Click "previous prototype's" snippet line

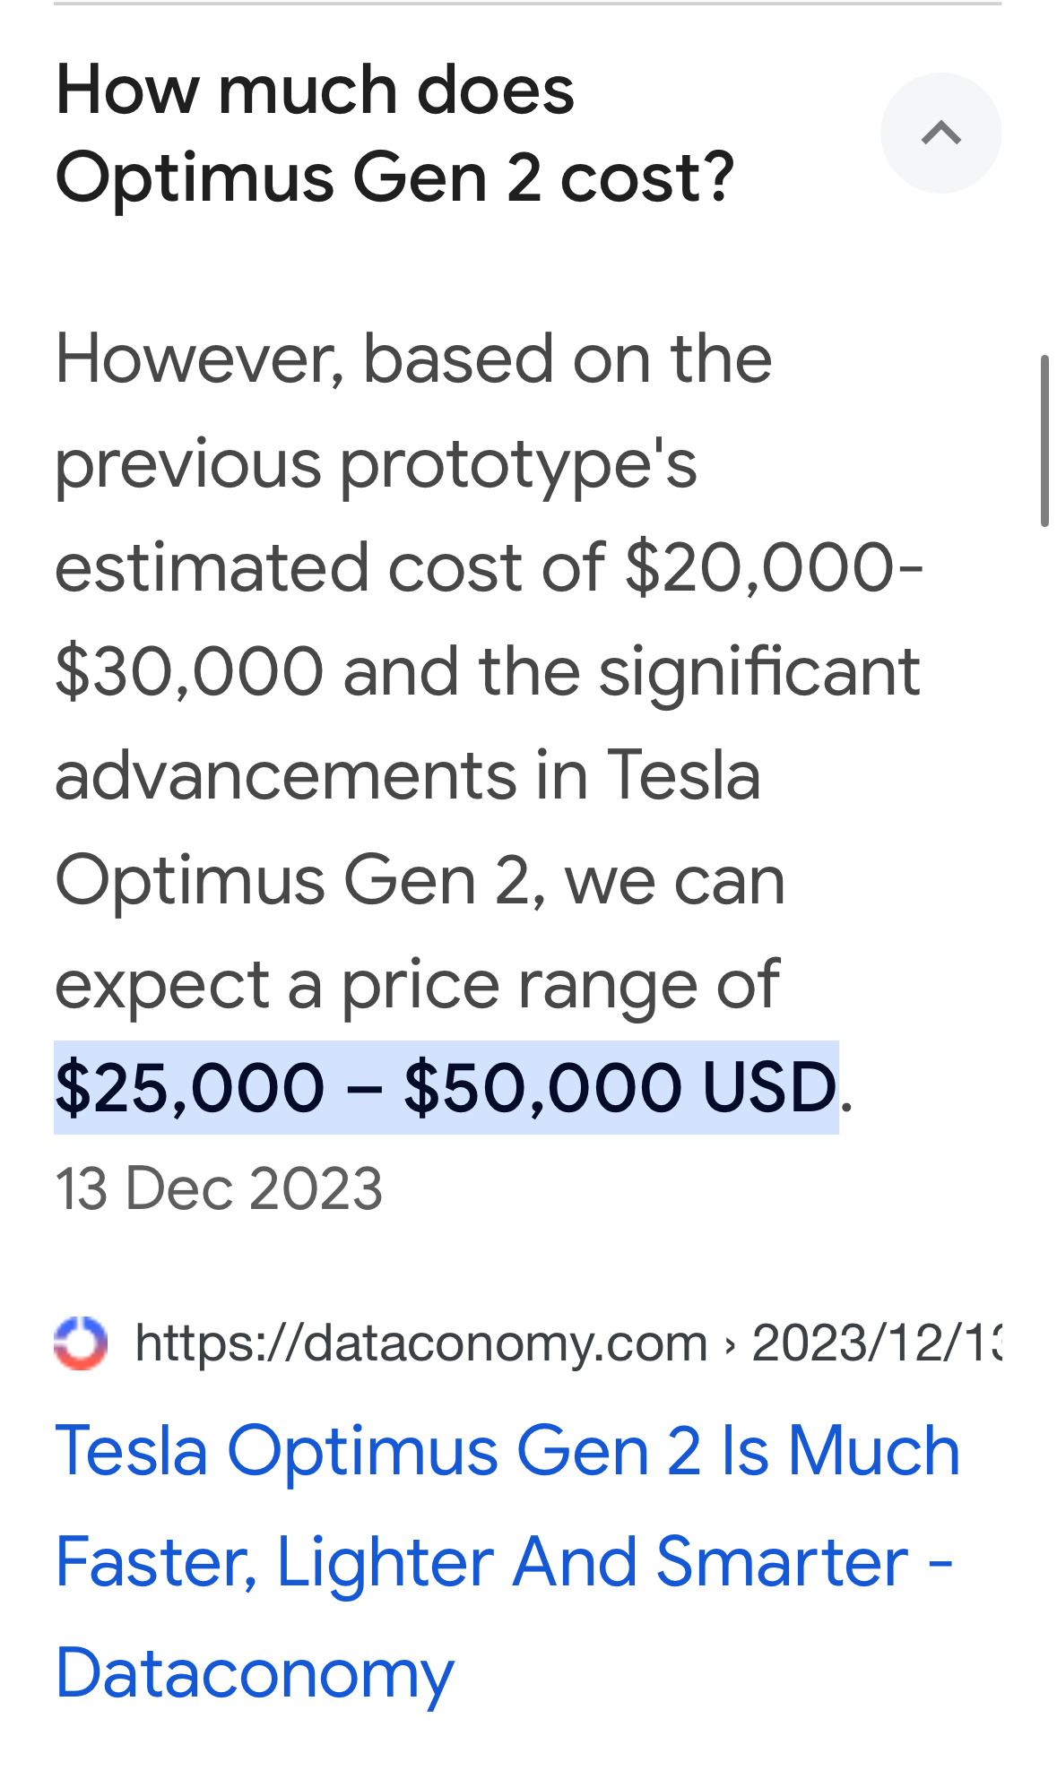[x=376, y=464]
